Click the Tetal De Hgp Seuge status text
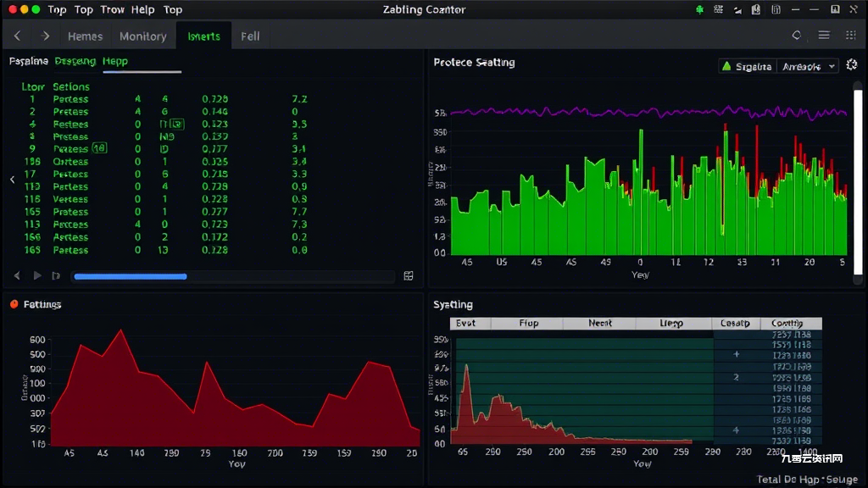The height and width of the screenshot is (488, 868). coord(807,480)
